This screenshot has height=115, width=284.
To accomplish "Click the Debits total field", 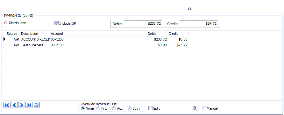I will 143,24.
